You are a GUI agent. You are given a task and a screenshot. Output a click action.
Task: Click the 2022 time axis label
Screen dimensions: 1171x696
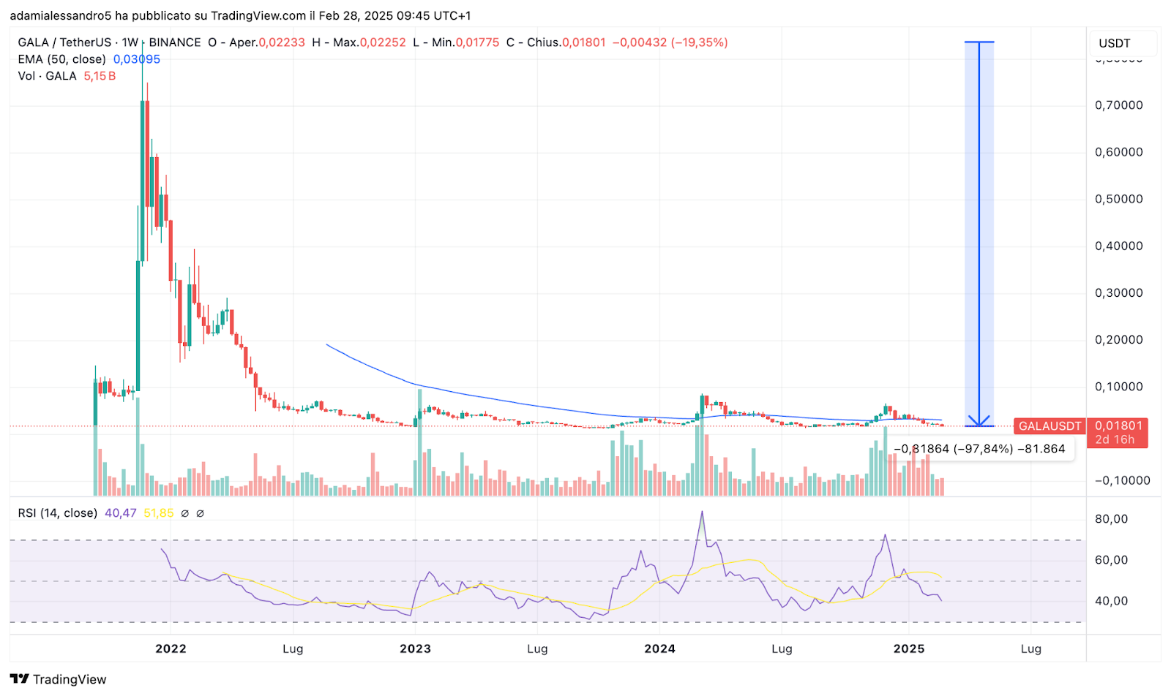click(x=171, y=648)
